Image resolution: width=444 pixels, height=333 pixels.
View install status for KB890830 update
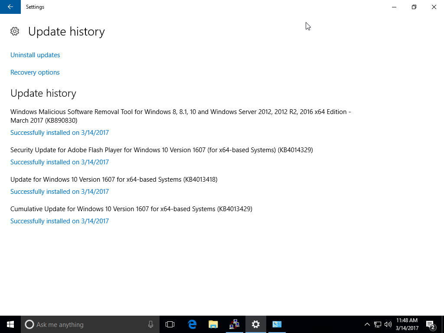[59, 133]
